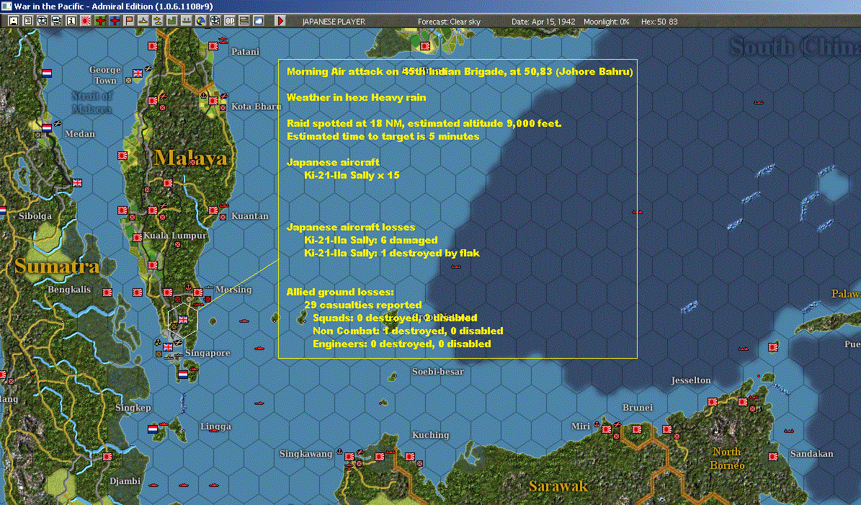Select British flag marker at Singapore

coord(168,347)
